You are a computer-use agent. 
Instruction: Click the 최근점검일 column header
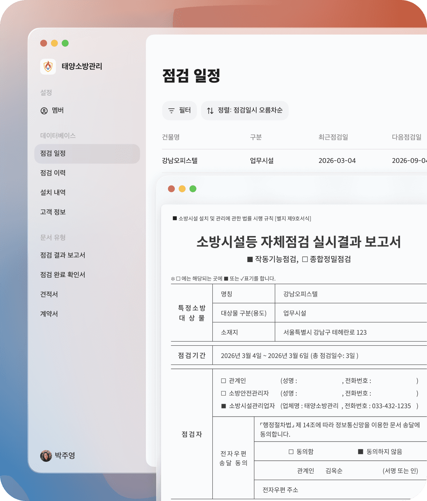tap(333, 137)
